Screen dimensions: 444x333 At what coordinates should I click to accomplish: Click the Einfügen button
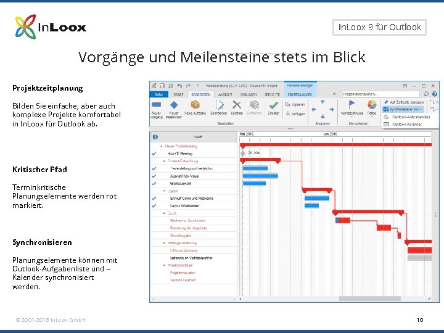click(295, 113)
